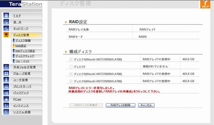Click ディスク3 465.0 GB capacity value
This screenshot has width=214, height=125.
tap(188, 74)
